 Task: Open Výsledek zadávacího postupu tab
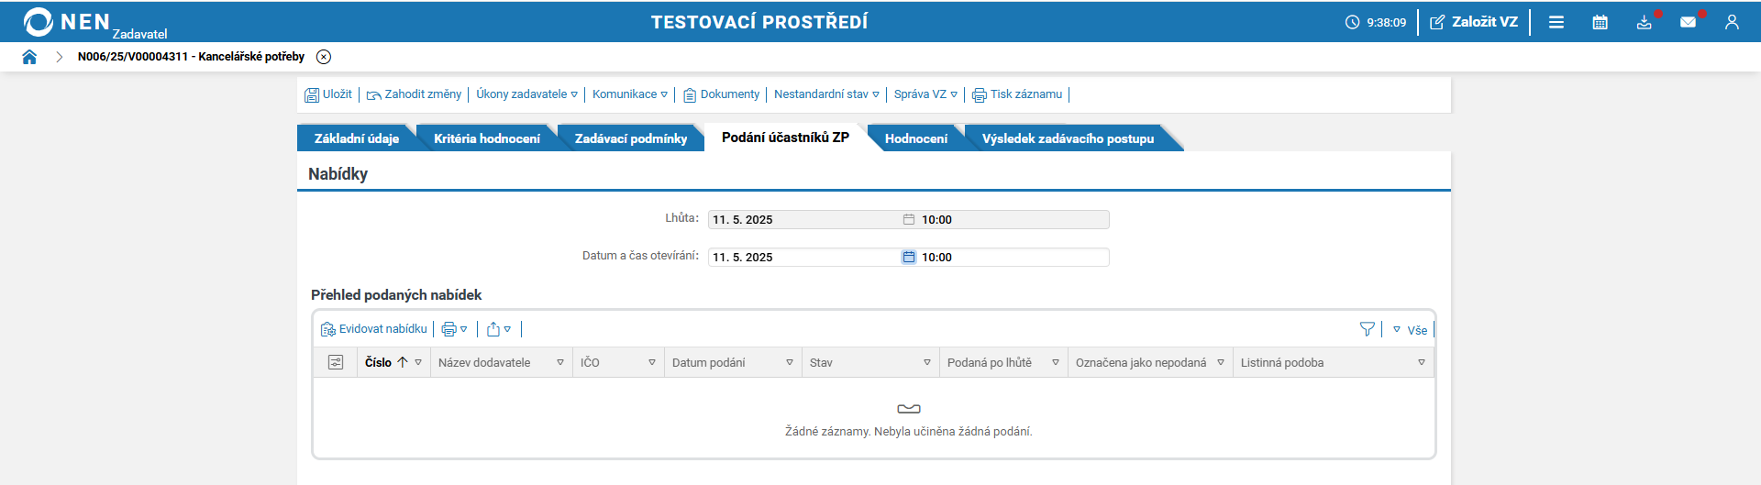(x=1068, y=138)
